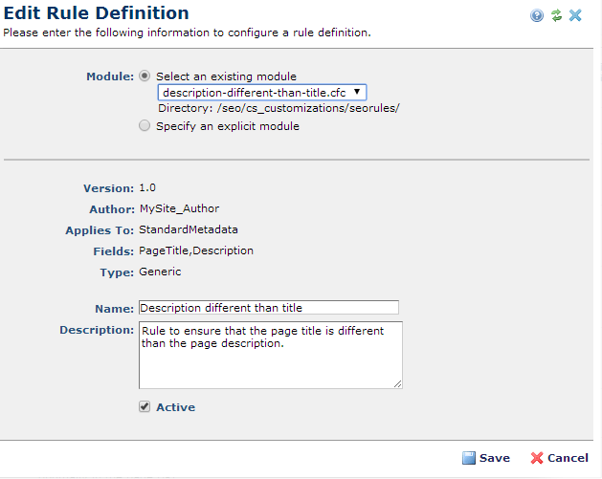Viewport: 602px width, 479px height.
Task: Click the 'Select an existing module' label text
Action: [227, 76]
